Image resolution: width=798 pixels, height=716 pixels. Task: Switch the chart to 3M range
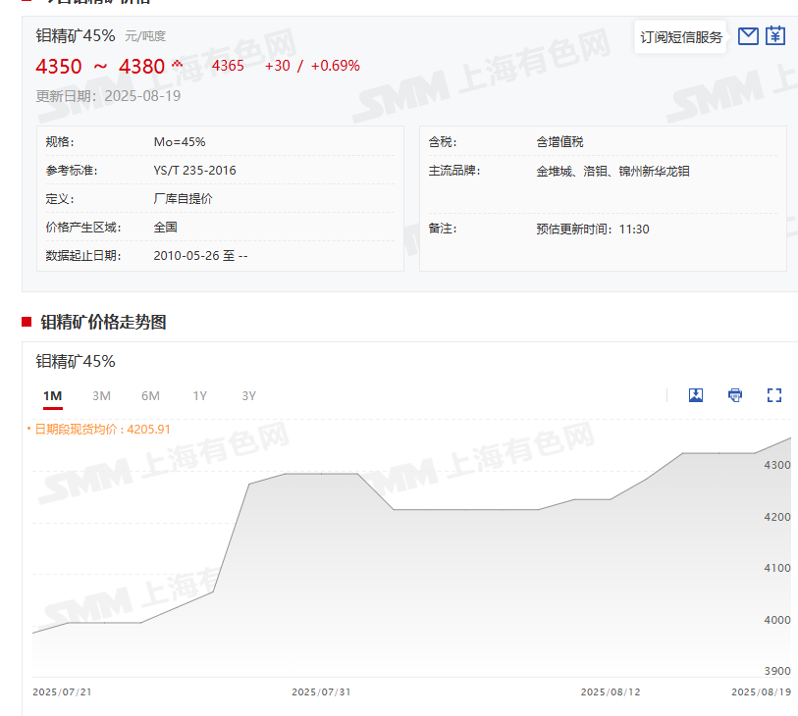point(101,396)
